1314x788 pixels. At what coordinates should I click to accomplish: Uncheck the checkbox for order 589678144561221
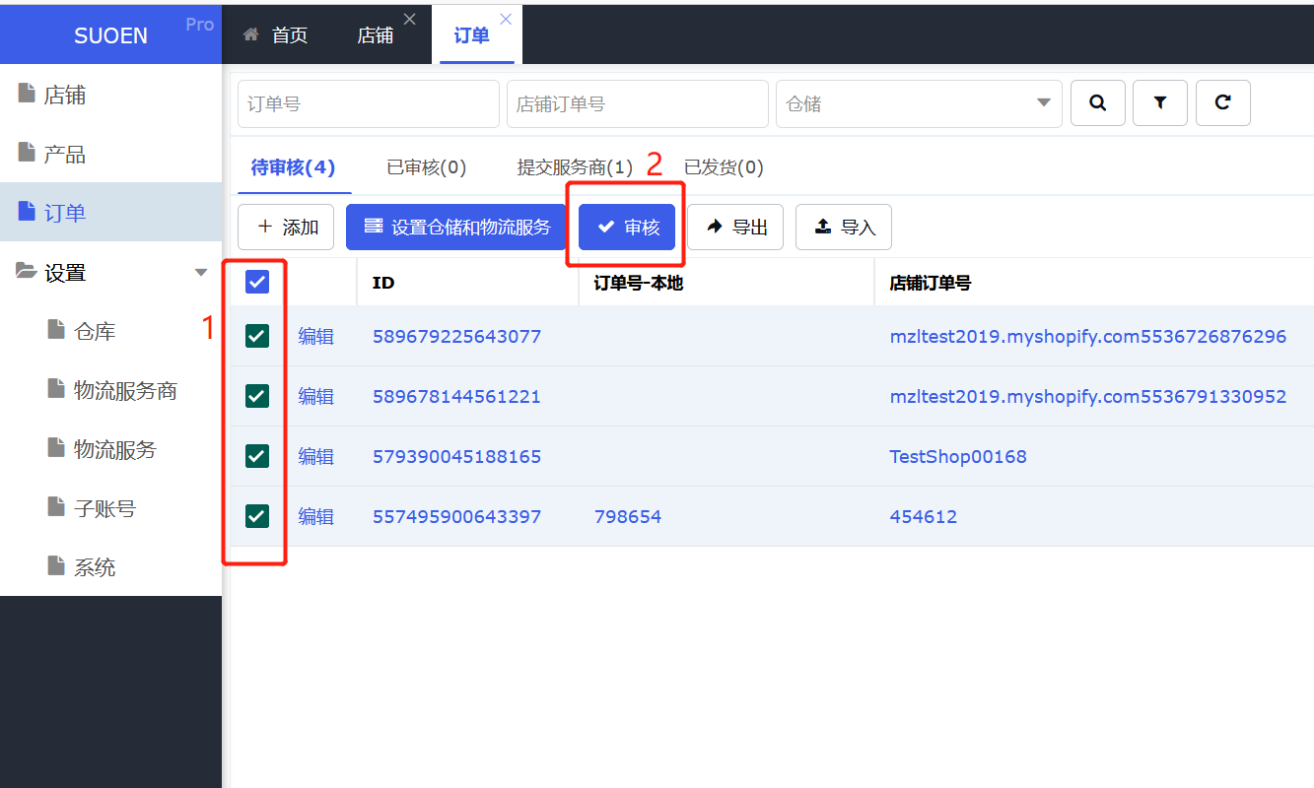(x=257, y=396)
